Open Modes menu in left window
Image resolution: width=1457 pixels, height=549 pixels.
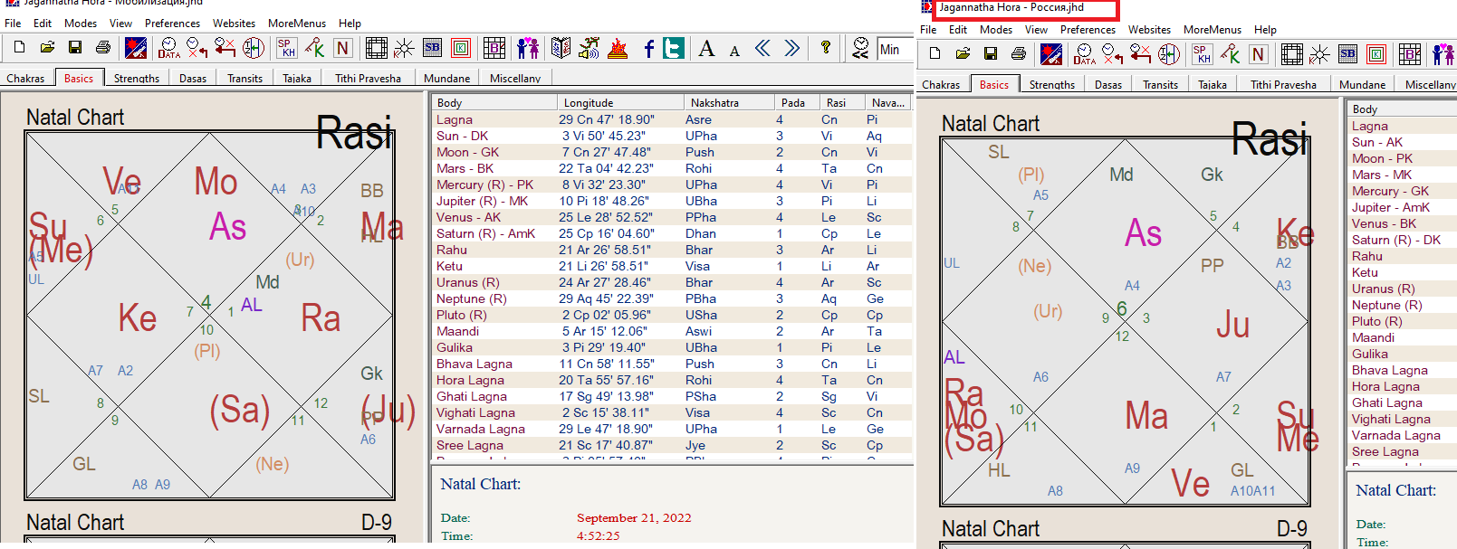pos(81,24)
